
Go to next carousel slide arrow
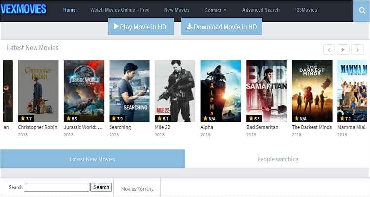(357, 49)
